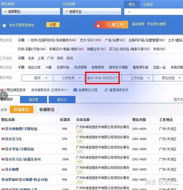Click the envelope icon for 免费职位订阅
The height and width of the screenshot is (190, 183).
click(75, 90)
